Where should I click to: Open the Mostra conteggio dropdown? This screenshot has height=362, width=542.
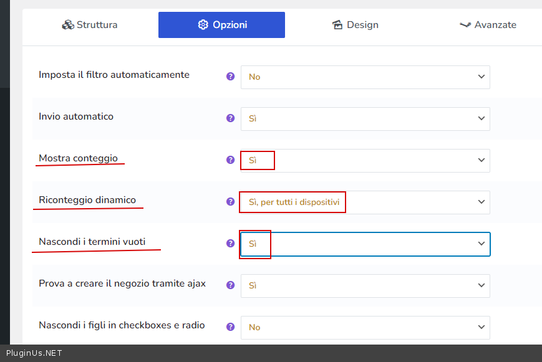tap(365, 160)
